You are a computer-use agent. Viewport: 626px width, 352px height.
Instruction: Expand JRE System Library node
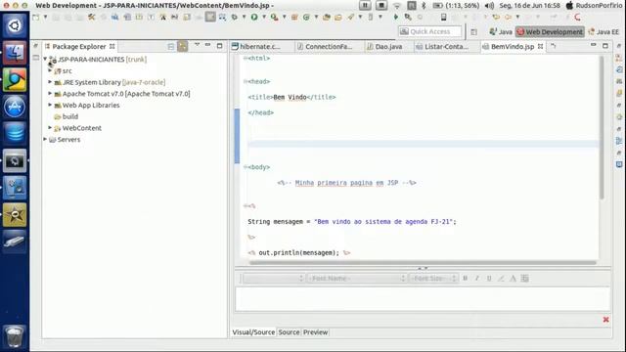(x=50, y=82)
